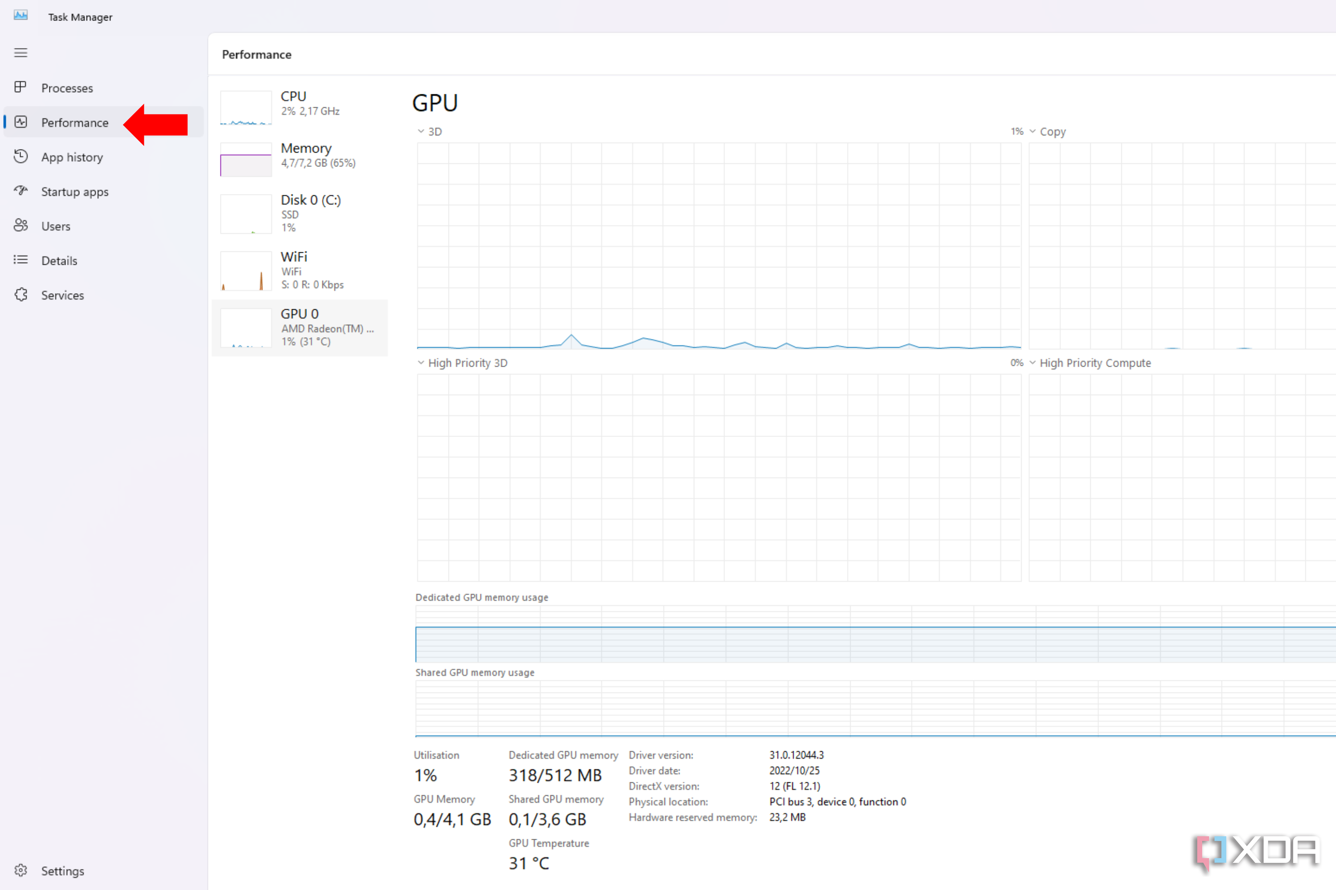Select the WiFi performance tile
This screenshot has height=890, width=1336.
299,270
